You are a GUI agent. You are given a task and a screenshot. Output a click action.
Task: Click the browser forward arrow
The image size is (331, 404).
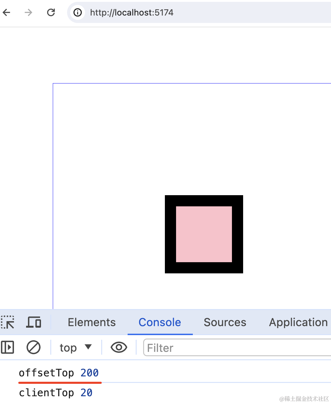tap(28, 12)
